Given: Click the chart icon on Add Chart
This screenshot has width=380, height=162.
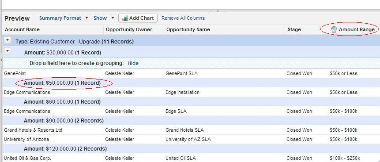Looking at the screenshot, I should 124,18.
